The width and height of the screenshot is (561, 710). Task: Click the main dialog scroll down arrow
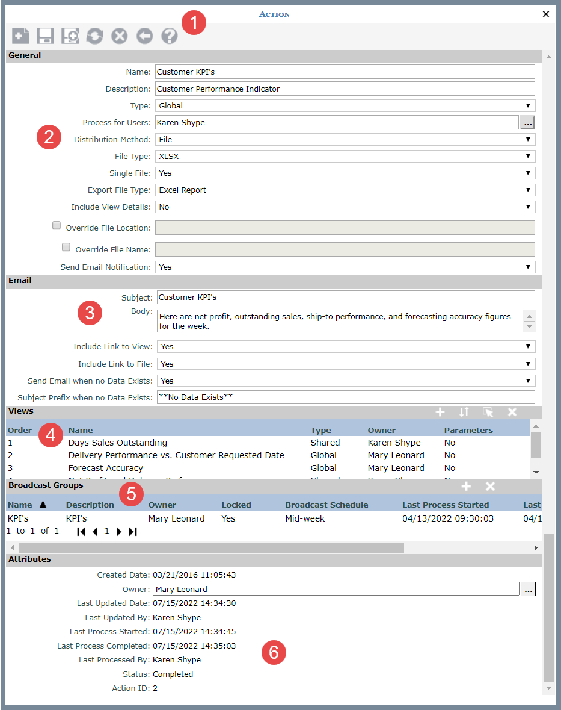548,688
